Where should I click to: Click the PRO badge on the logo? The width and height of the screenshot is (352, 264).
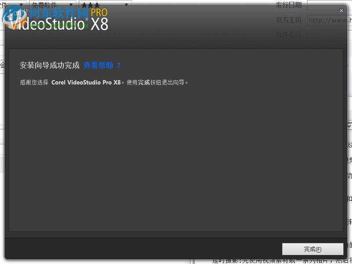[x=100, y=13]
